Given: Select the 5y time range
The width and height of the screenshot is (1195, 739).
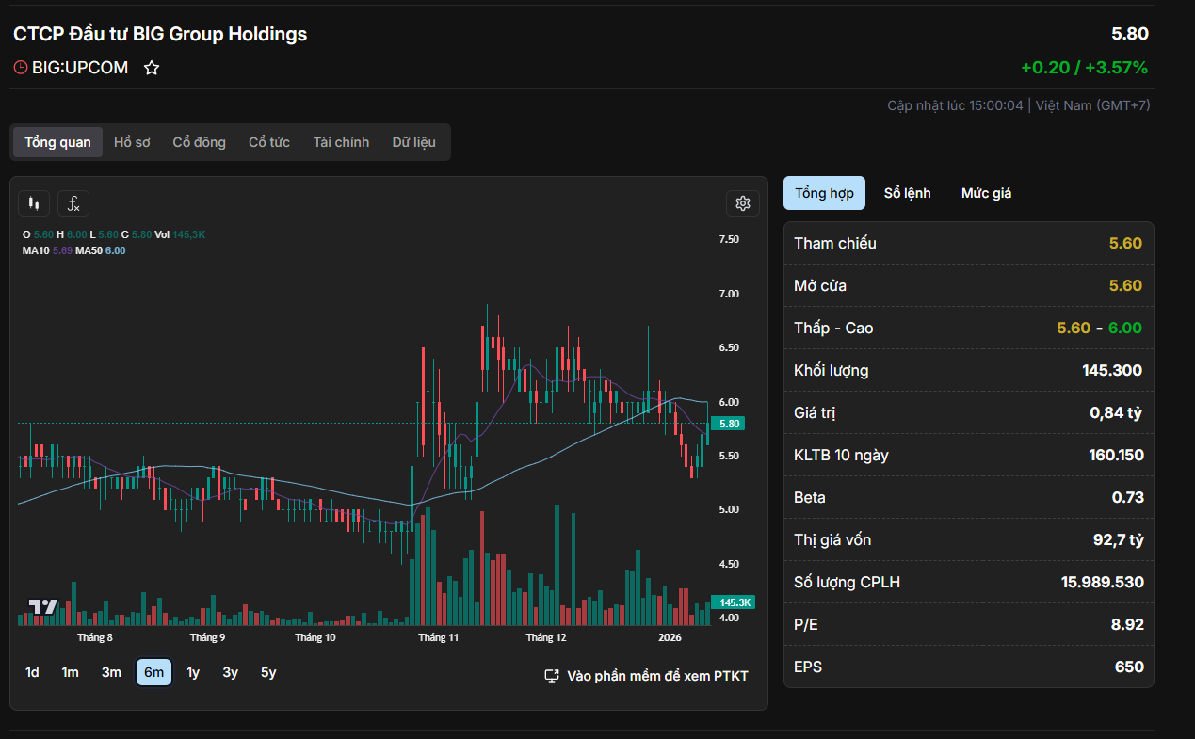Looking at the screenshot, I should pyautogui.click(x=268, y=672).
